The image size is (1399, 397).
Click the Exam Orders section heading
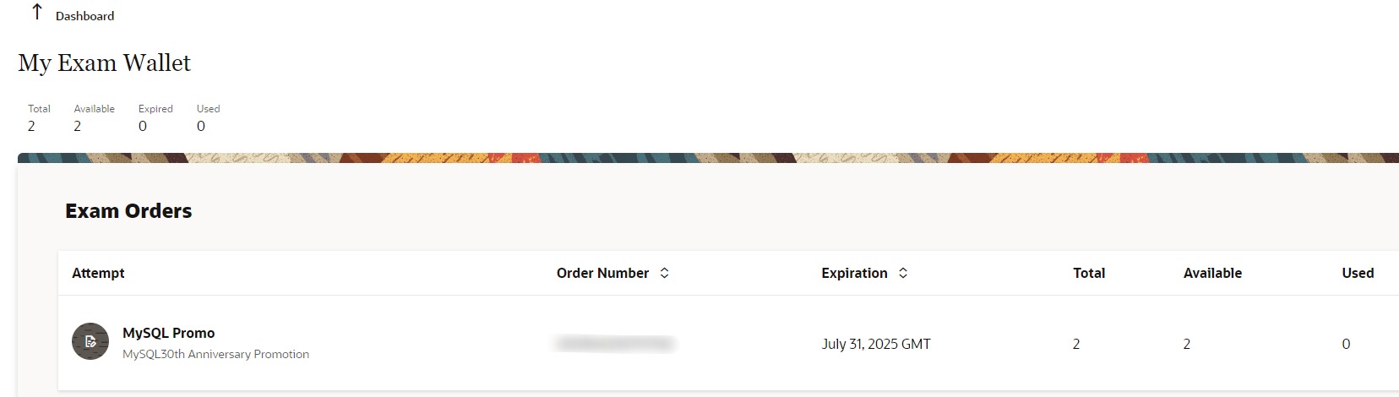point(128,211)
